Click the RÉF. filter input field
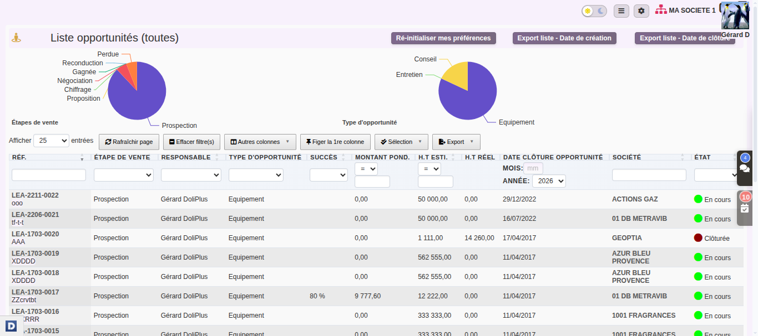Screen dimensions: 758x336 (x=49, y=175)
